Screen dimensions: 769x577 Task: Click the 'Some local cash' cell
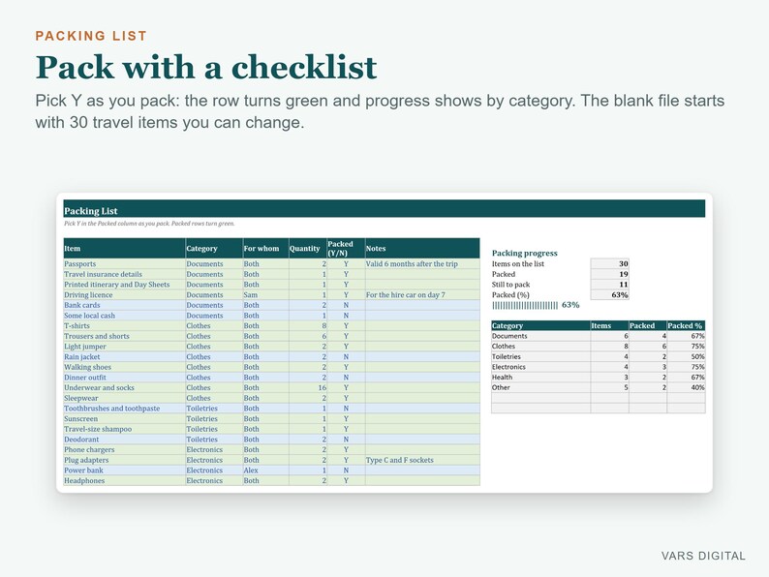[x=124, y=316]
